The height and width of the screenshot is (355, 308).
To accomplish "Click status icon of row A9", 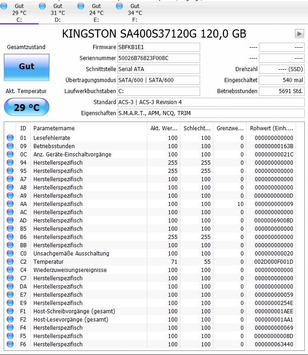I will point(10,195).
